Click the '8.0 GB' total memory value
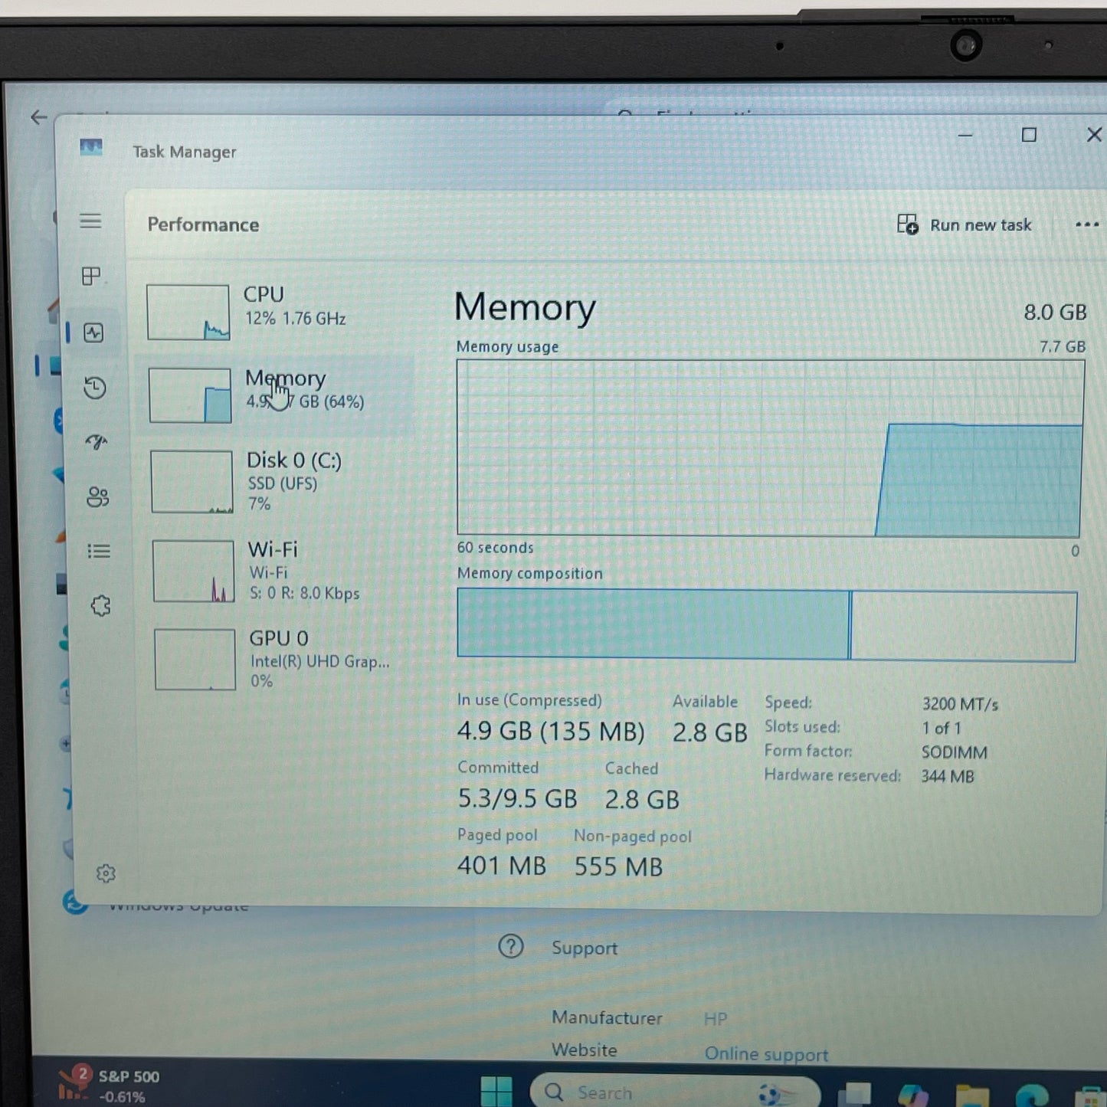1107x1107 pixels. point(1055,313)
